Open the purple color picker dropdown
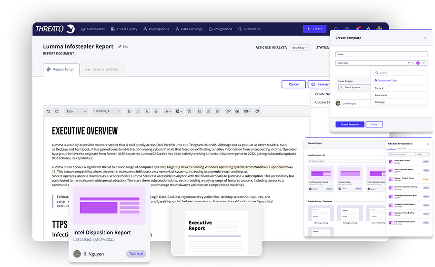The height and width of the screenshot is (267, 435). [421, 63]
